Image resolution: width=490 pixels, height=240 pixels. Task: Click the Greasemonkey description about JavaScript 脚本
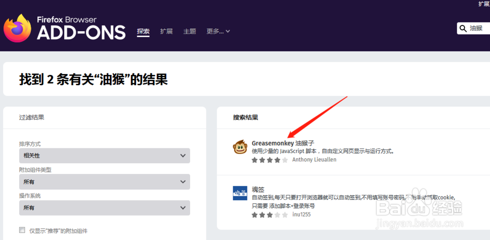click(322, 151)
